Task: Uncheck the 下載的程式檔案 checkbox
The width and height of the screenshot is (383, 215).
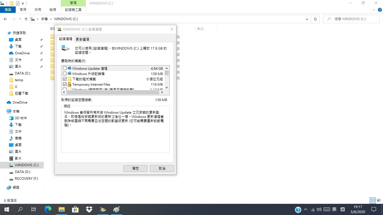Action: click(65, 79)
